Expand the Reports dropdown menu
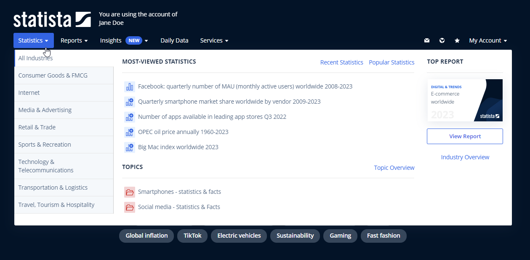Image resolution: width=530 pixels, height=260 pixels. click(74, 40)
